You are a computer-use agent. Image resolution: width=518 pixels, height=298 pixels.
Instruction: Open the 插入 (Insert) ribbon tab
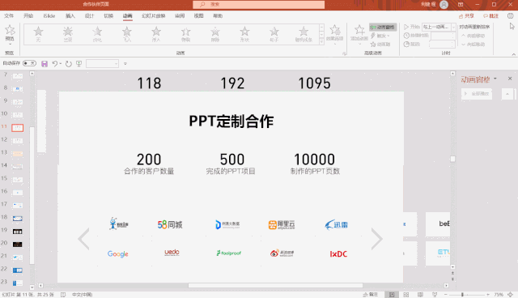click(x=70, y=16)
